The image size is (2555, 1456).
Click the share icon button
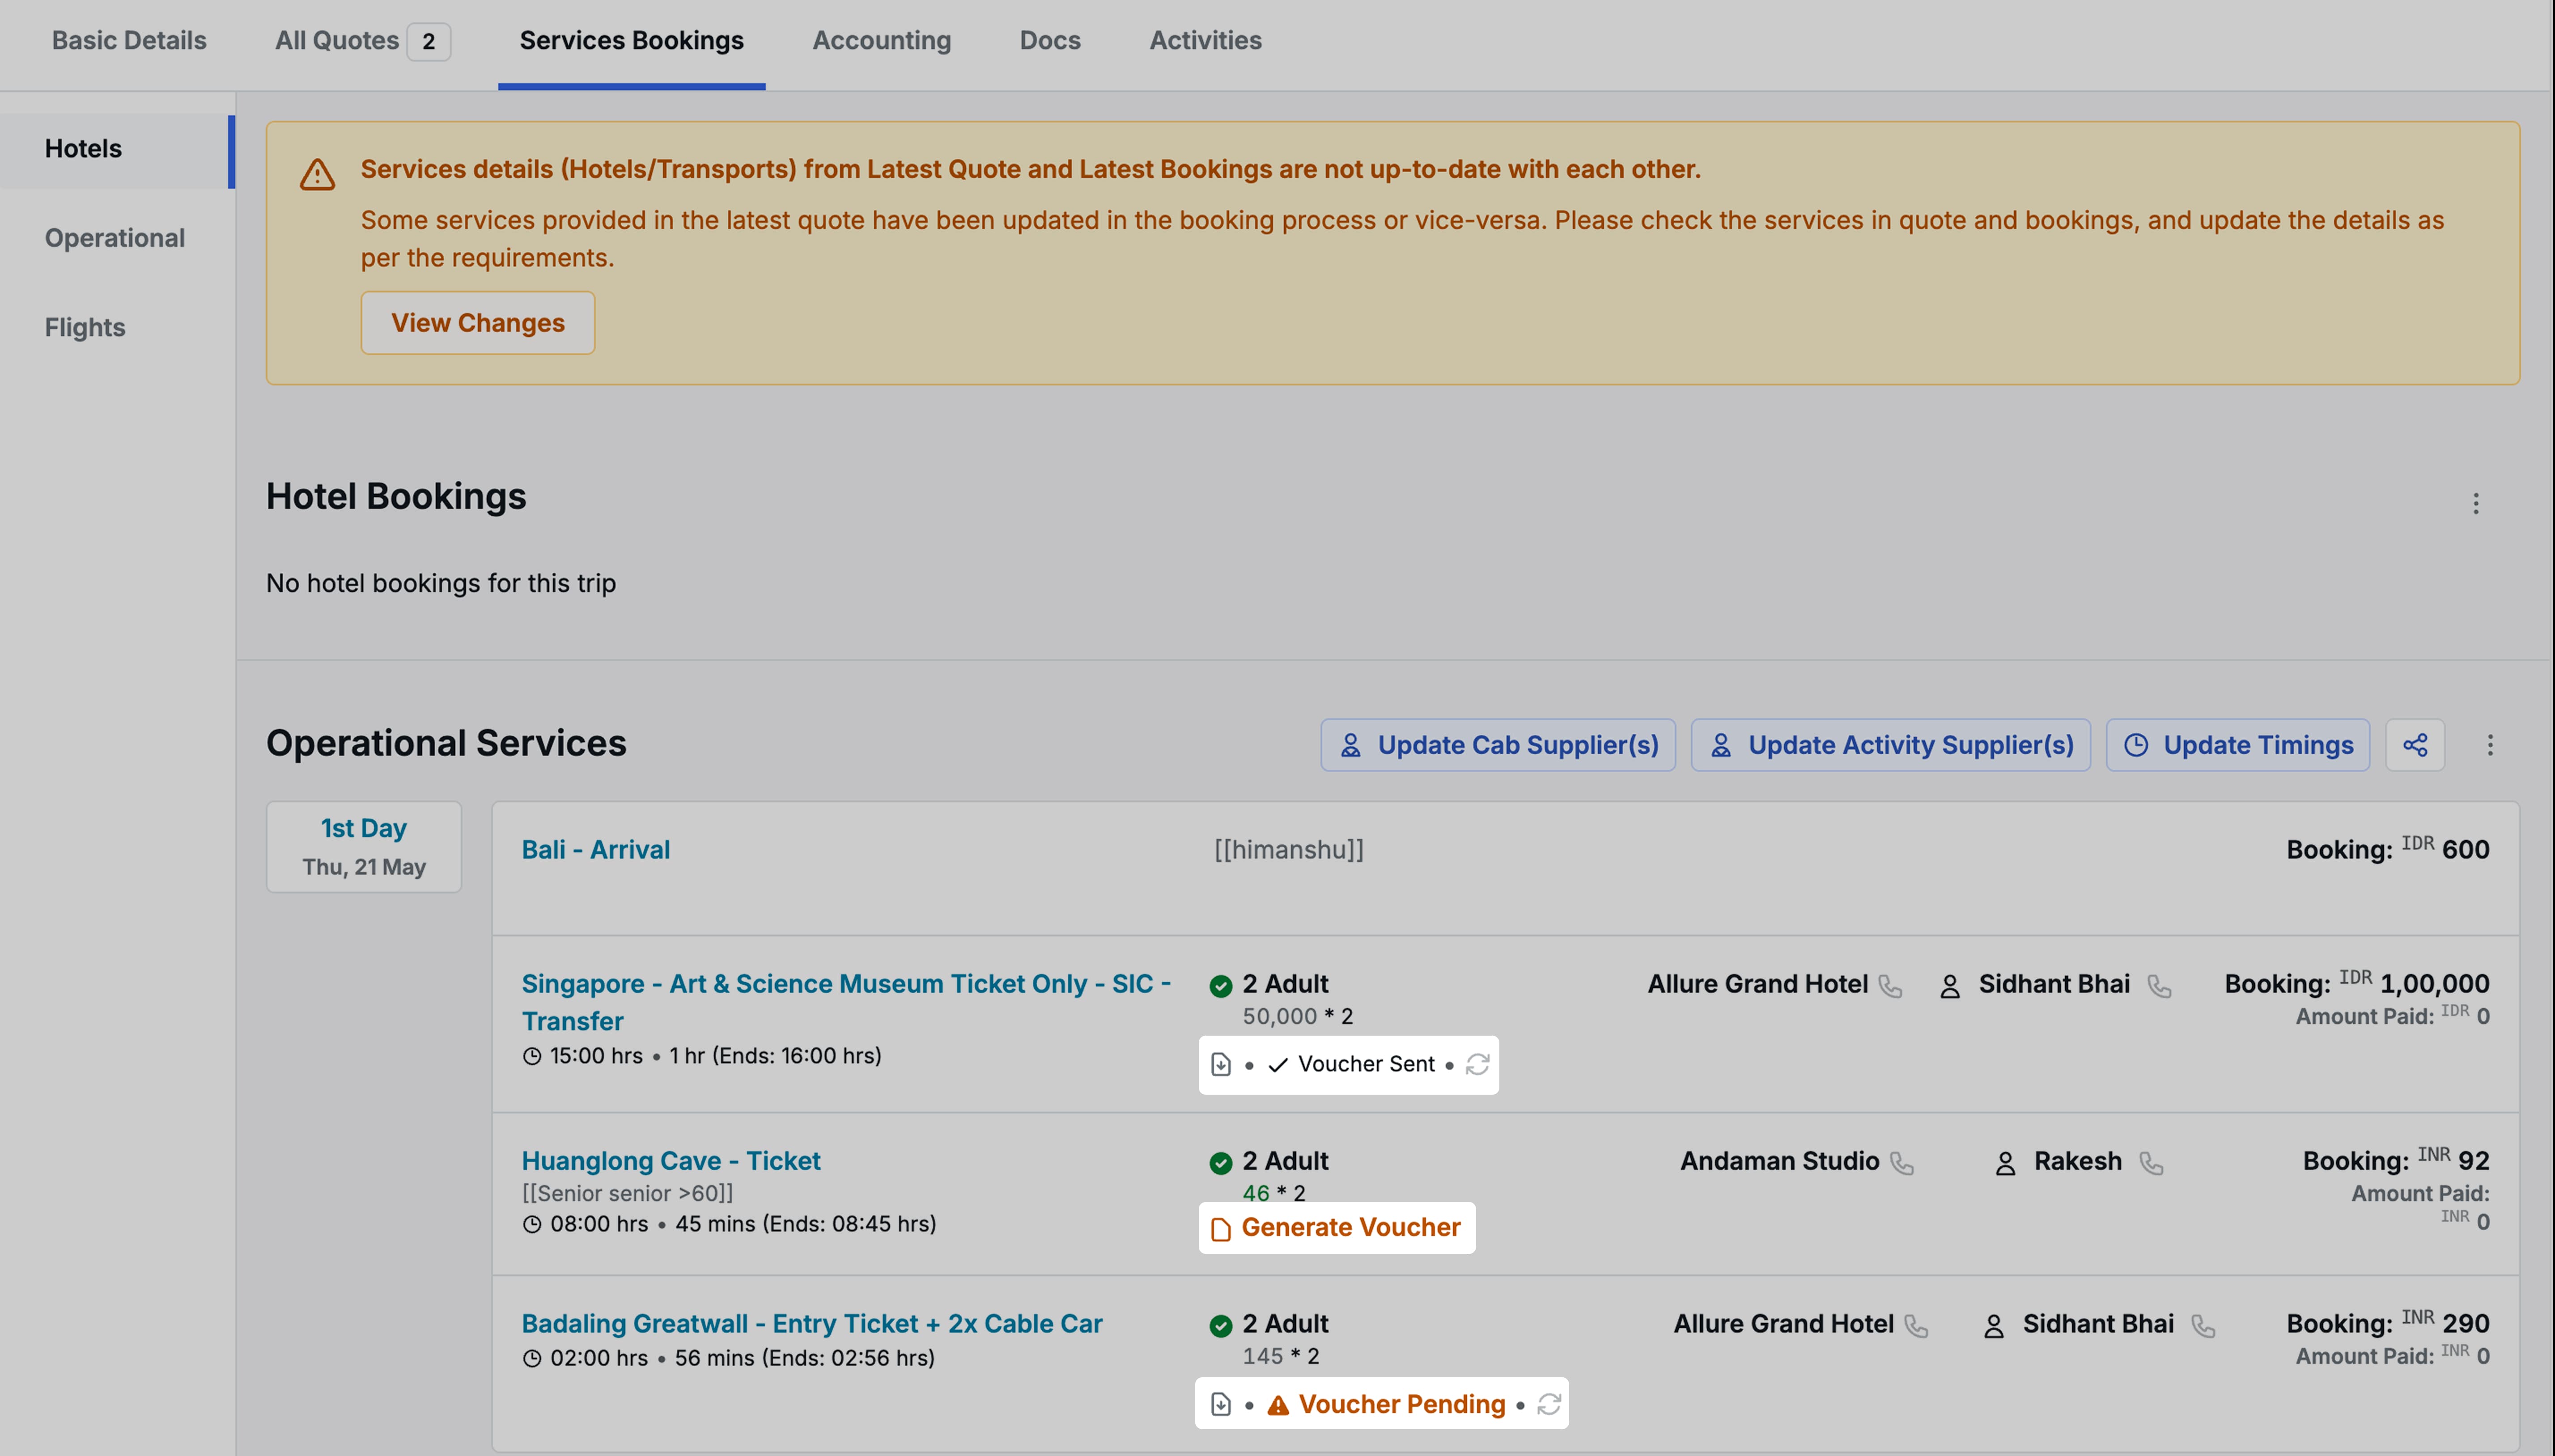click(2415, 745)
